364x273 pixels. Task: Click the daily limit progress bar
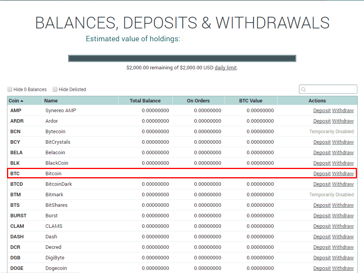pyautogui.click(x=182, y=58)
